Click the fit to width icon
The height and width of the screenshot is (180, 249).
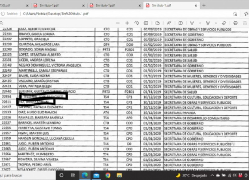tap(146, 23)
